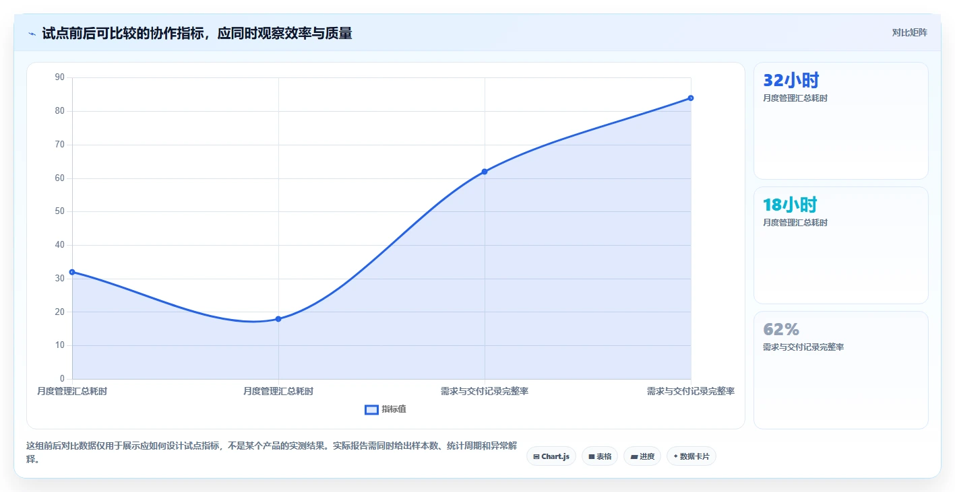Click x-axis label 月度管理汇总耗时 below the 32 point
The width and height of the screenshot is (955, 492).
click(x=72, y=391)
